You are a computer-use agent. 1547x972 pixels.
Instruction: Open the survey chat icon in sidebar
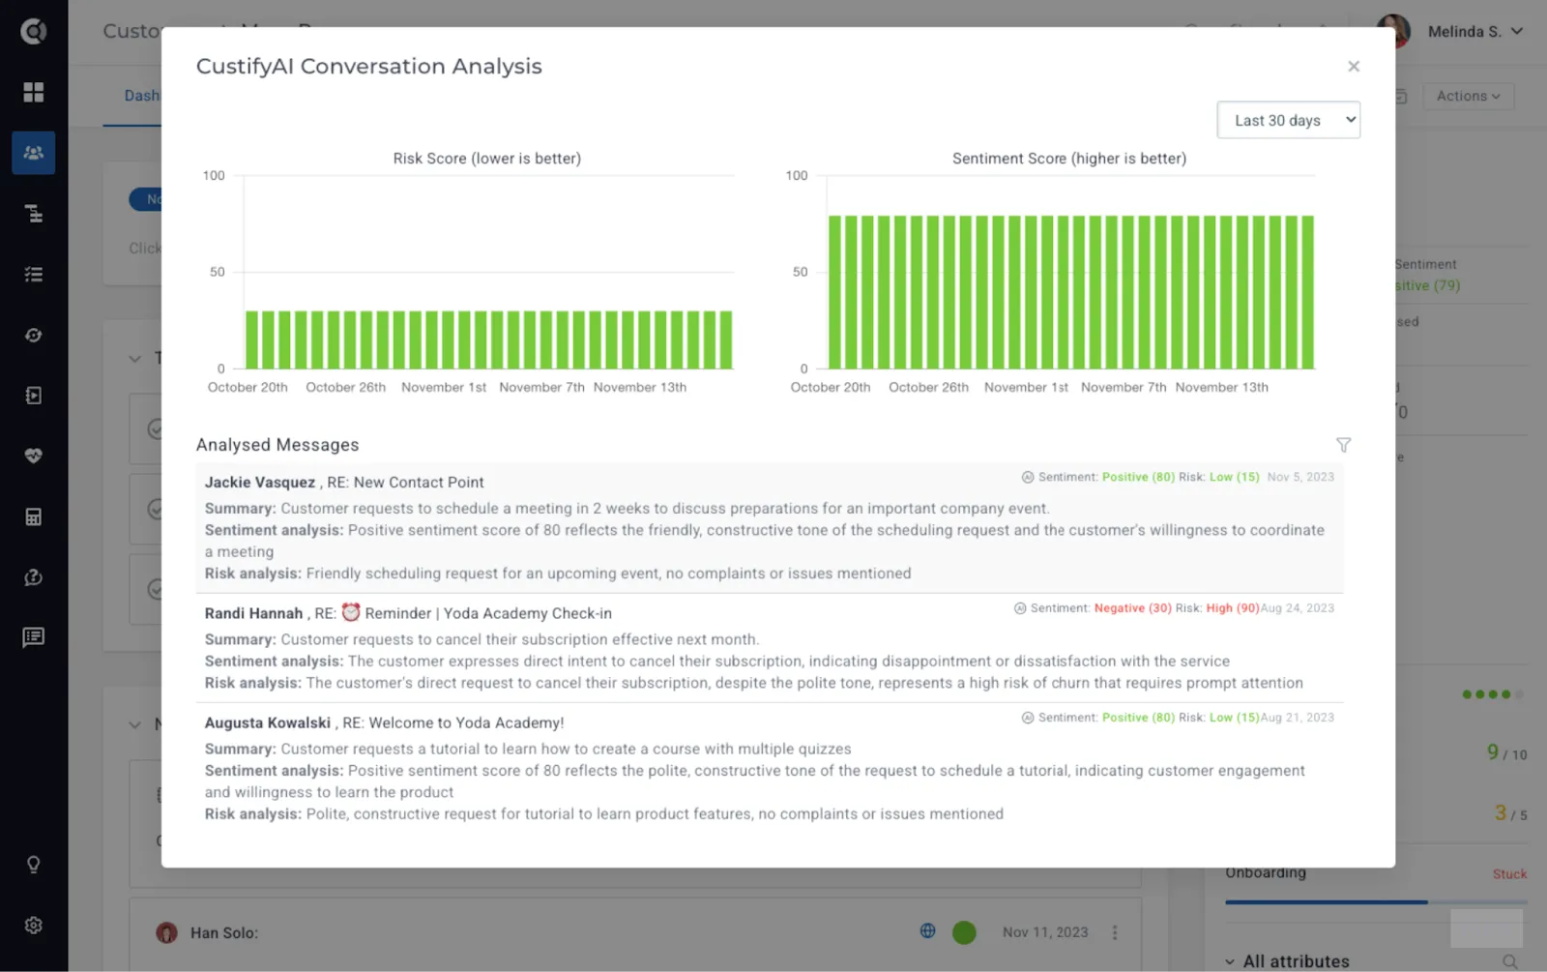point(34,577)
